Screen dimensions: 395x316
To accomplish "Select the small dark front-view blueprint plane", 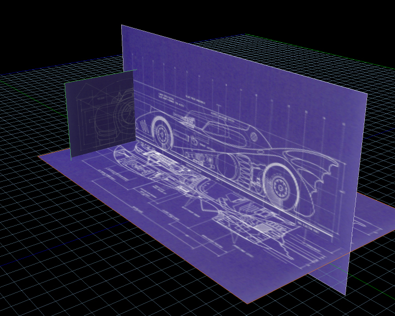I will point(101,116).
